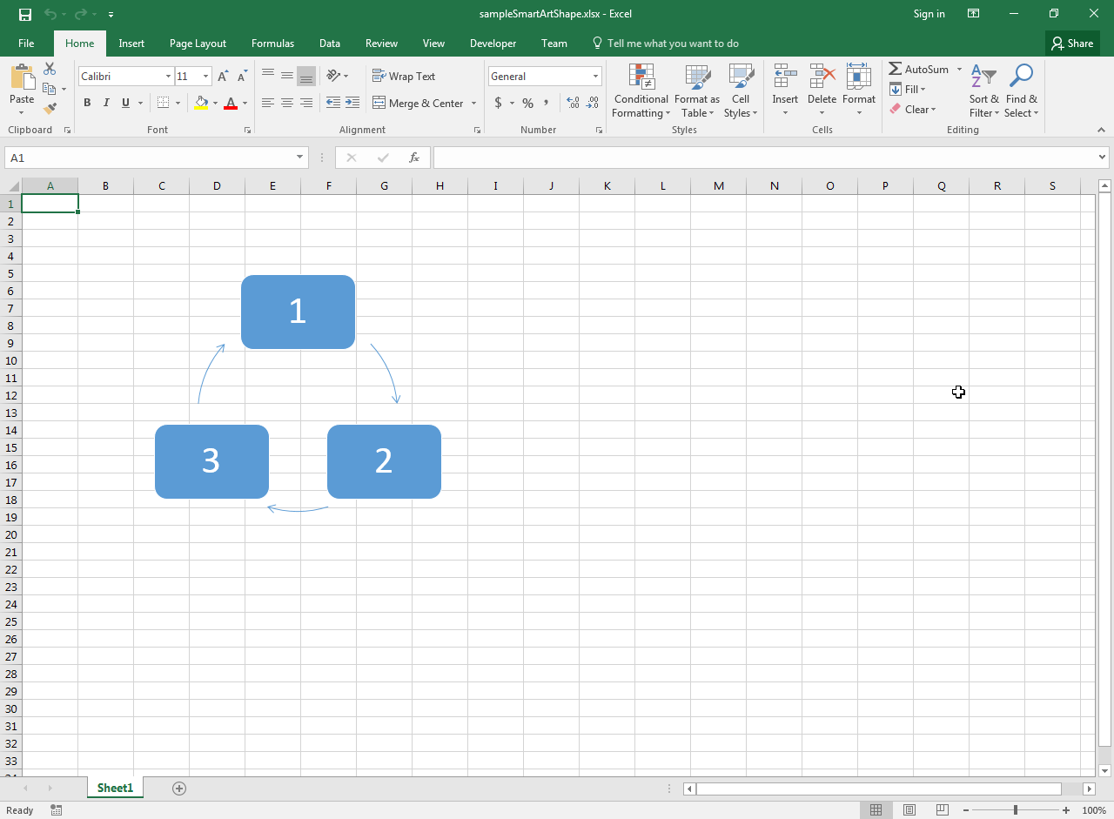Toggle Bold formatting

tap(87, 103)
